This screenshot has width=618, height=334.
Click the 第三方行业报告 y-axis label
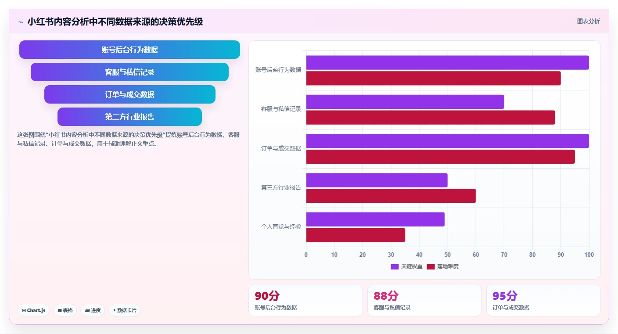pos(281,187)
